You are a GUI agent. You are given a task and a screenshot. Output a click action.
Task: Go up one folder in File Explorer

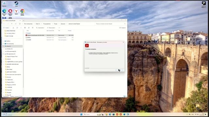point(12,24)
